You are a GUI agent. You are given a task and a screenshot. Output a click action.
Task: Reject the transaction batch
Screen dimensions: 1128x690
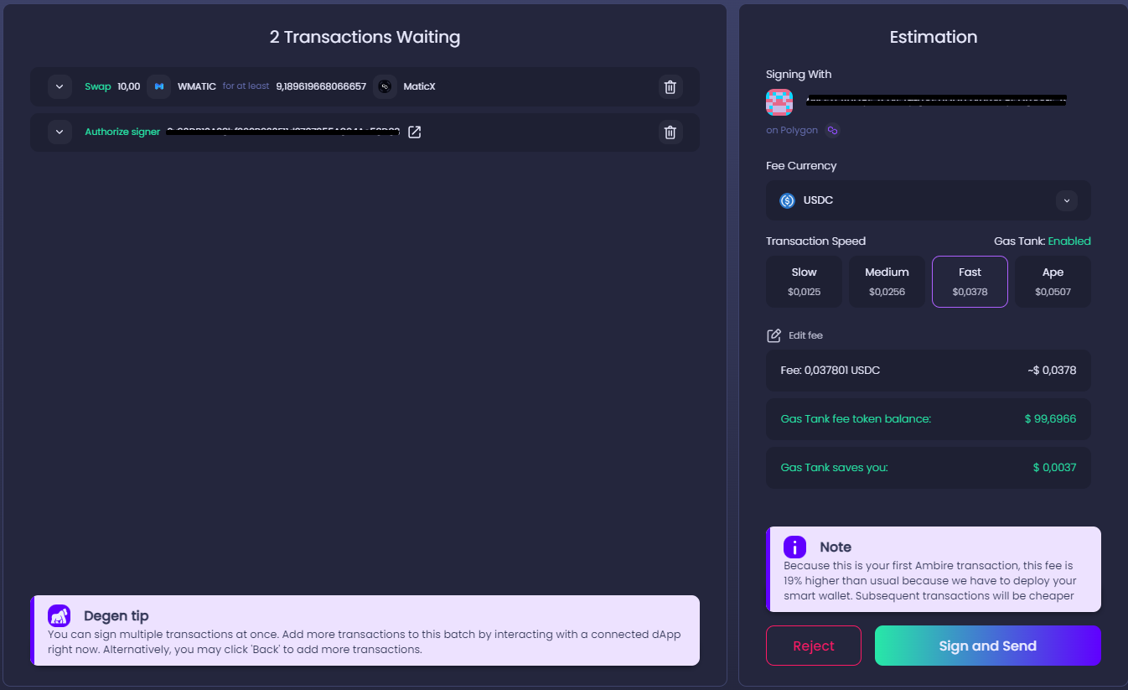point(814,646)
